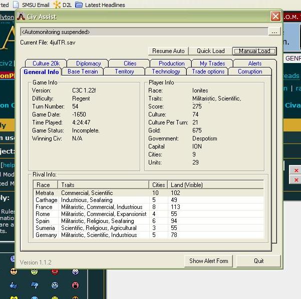Click the Civ Assist title bar icon
The height and width of the screenshot is (299, 301).
[x=21, y=16]
